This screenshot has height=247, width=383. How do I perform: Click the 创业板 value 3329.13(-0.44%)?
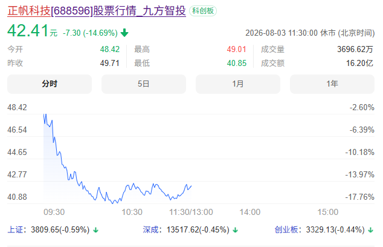point(335,230)
